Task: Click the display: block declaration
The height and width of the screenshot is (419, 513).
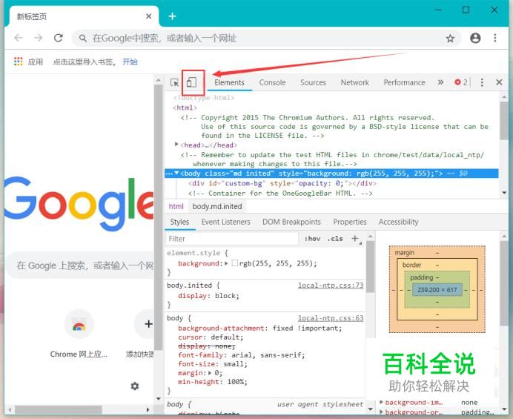Action: [x=208, y=296]
